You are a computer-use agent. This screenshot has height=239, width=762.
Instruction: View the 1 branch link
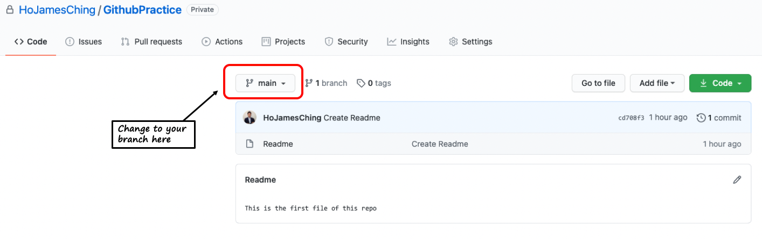click(x=326, y=83)
